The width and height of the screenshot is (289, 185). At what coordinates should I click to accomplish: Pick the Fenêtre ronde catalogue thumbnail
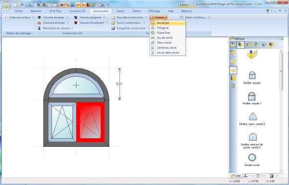click(252, 157)
